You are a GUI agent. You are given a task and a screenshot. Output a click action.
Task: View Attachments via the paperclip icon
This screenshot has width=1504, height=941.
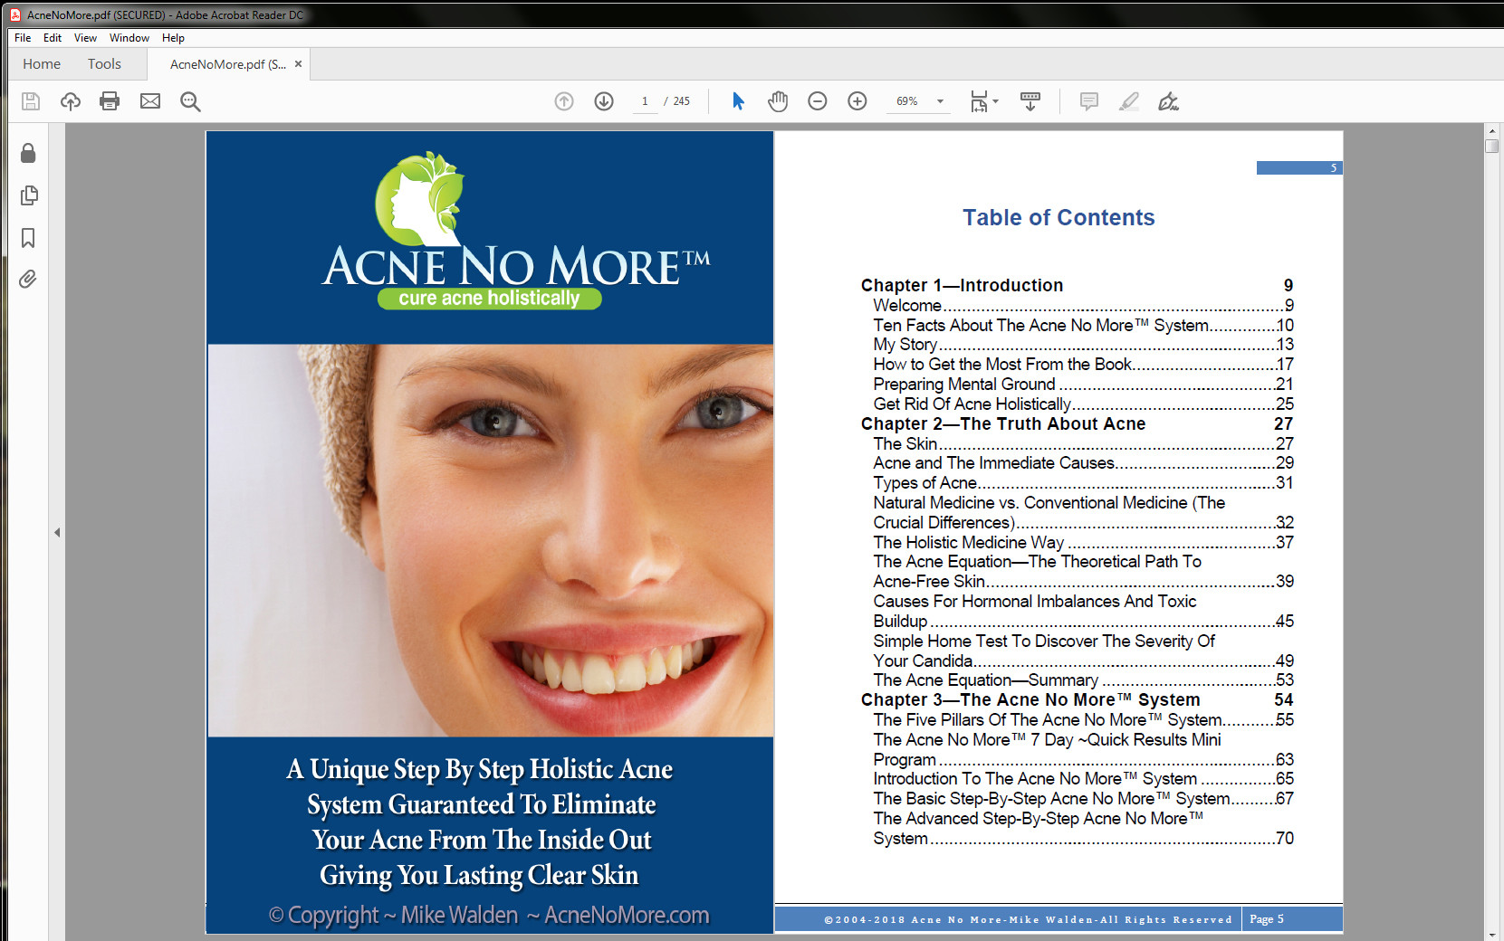(28, 280)
